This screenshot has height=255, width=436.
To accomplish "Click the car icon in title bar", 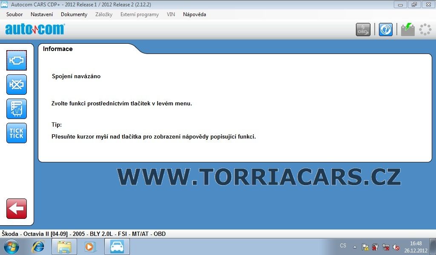I will pos(4,4).
